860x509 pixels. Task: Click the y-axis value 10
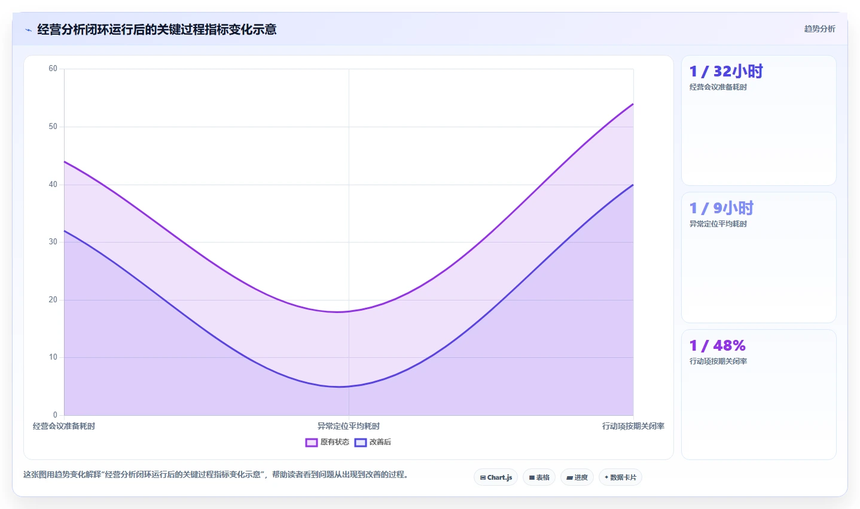tap(53, 357)
